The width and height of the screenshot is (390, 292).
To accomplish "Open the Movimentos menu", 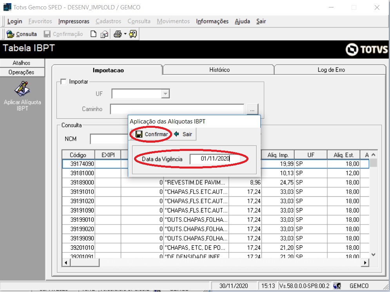I will (173, 22).
